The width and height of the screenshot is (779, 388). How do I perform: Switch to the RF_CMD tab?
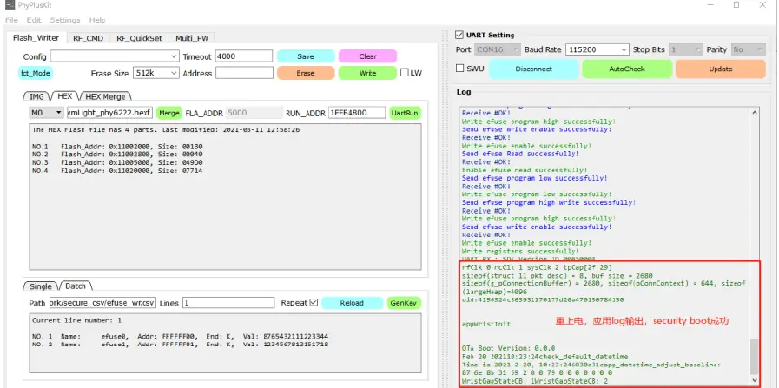[x=88, y=38]
